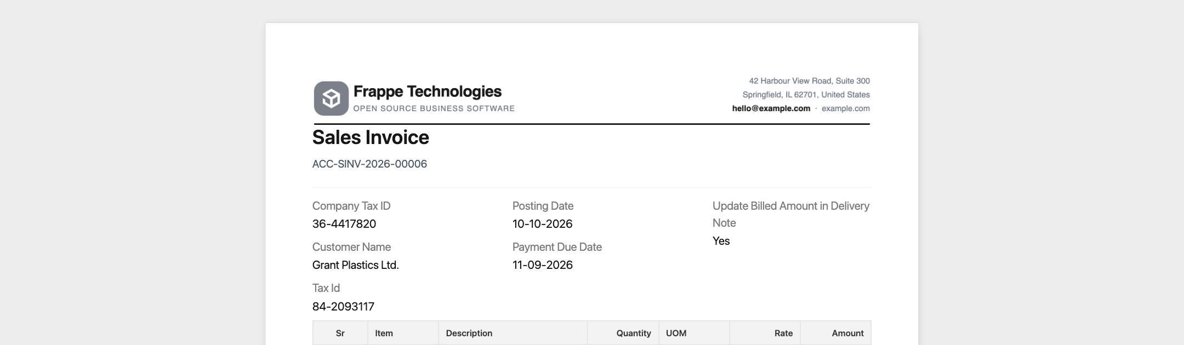1184x345 pixels.
Task: Select the Yes value under Delivery Note
Action: click(x=721, y=241)
